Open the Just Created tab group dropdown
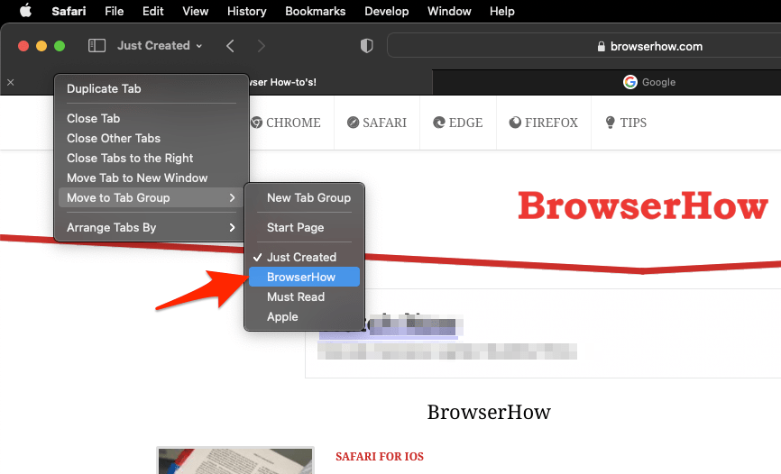 coord(159,46)
